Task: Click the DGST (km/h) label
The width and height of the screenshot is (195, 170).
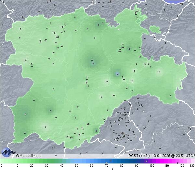Action: 139,156
